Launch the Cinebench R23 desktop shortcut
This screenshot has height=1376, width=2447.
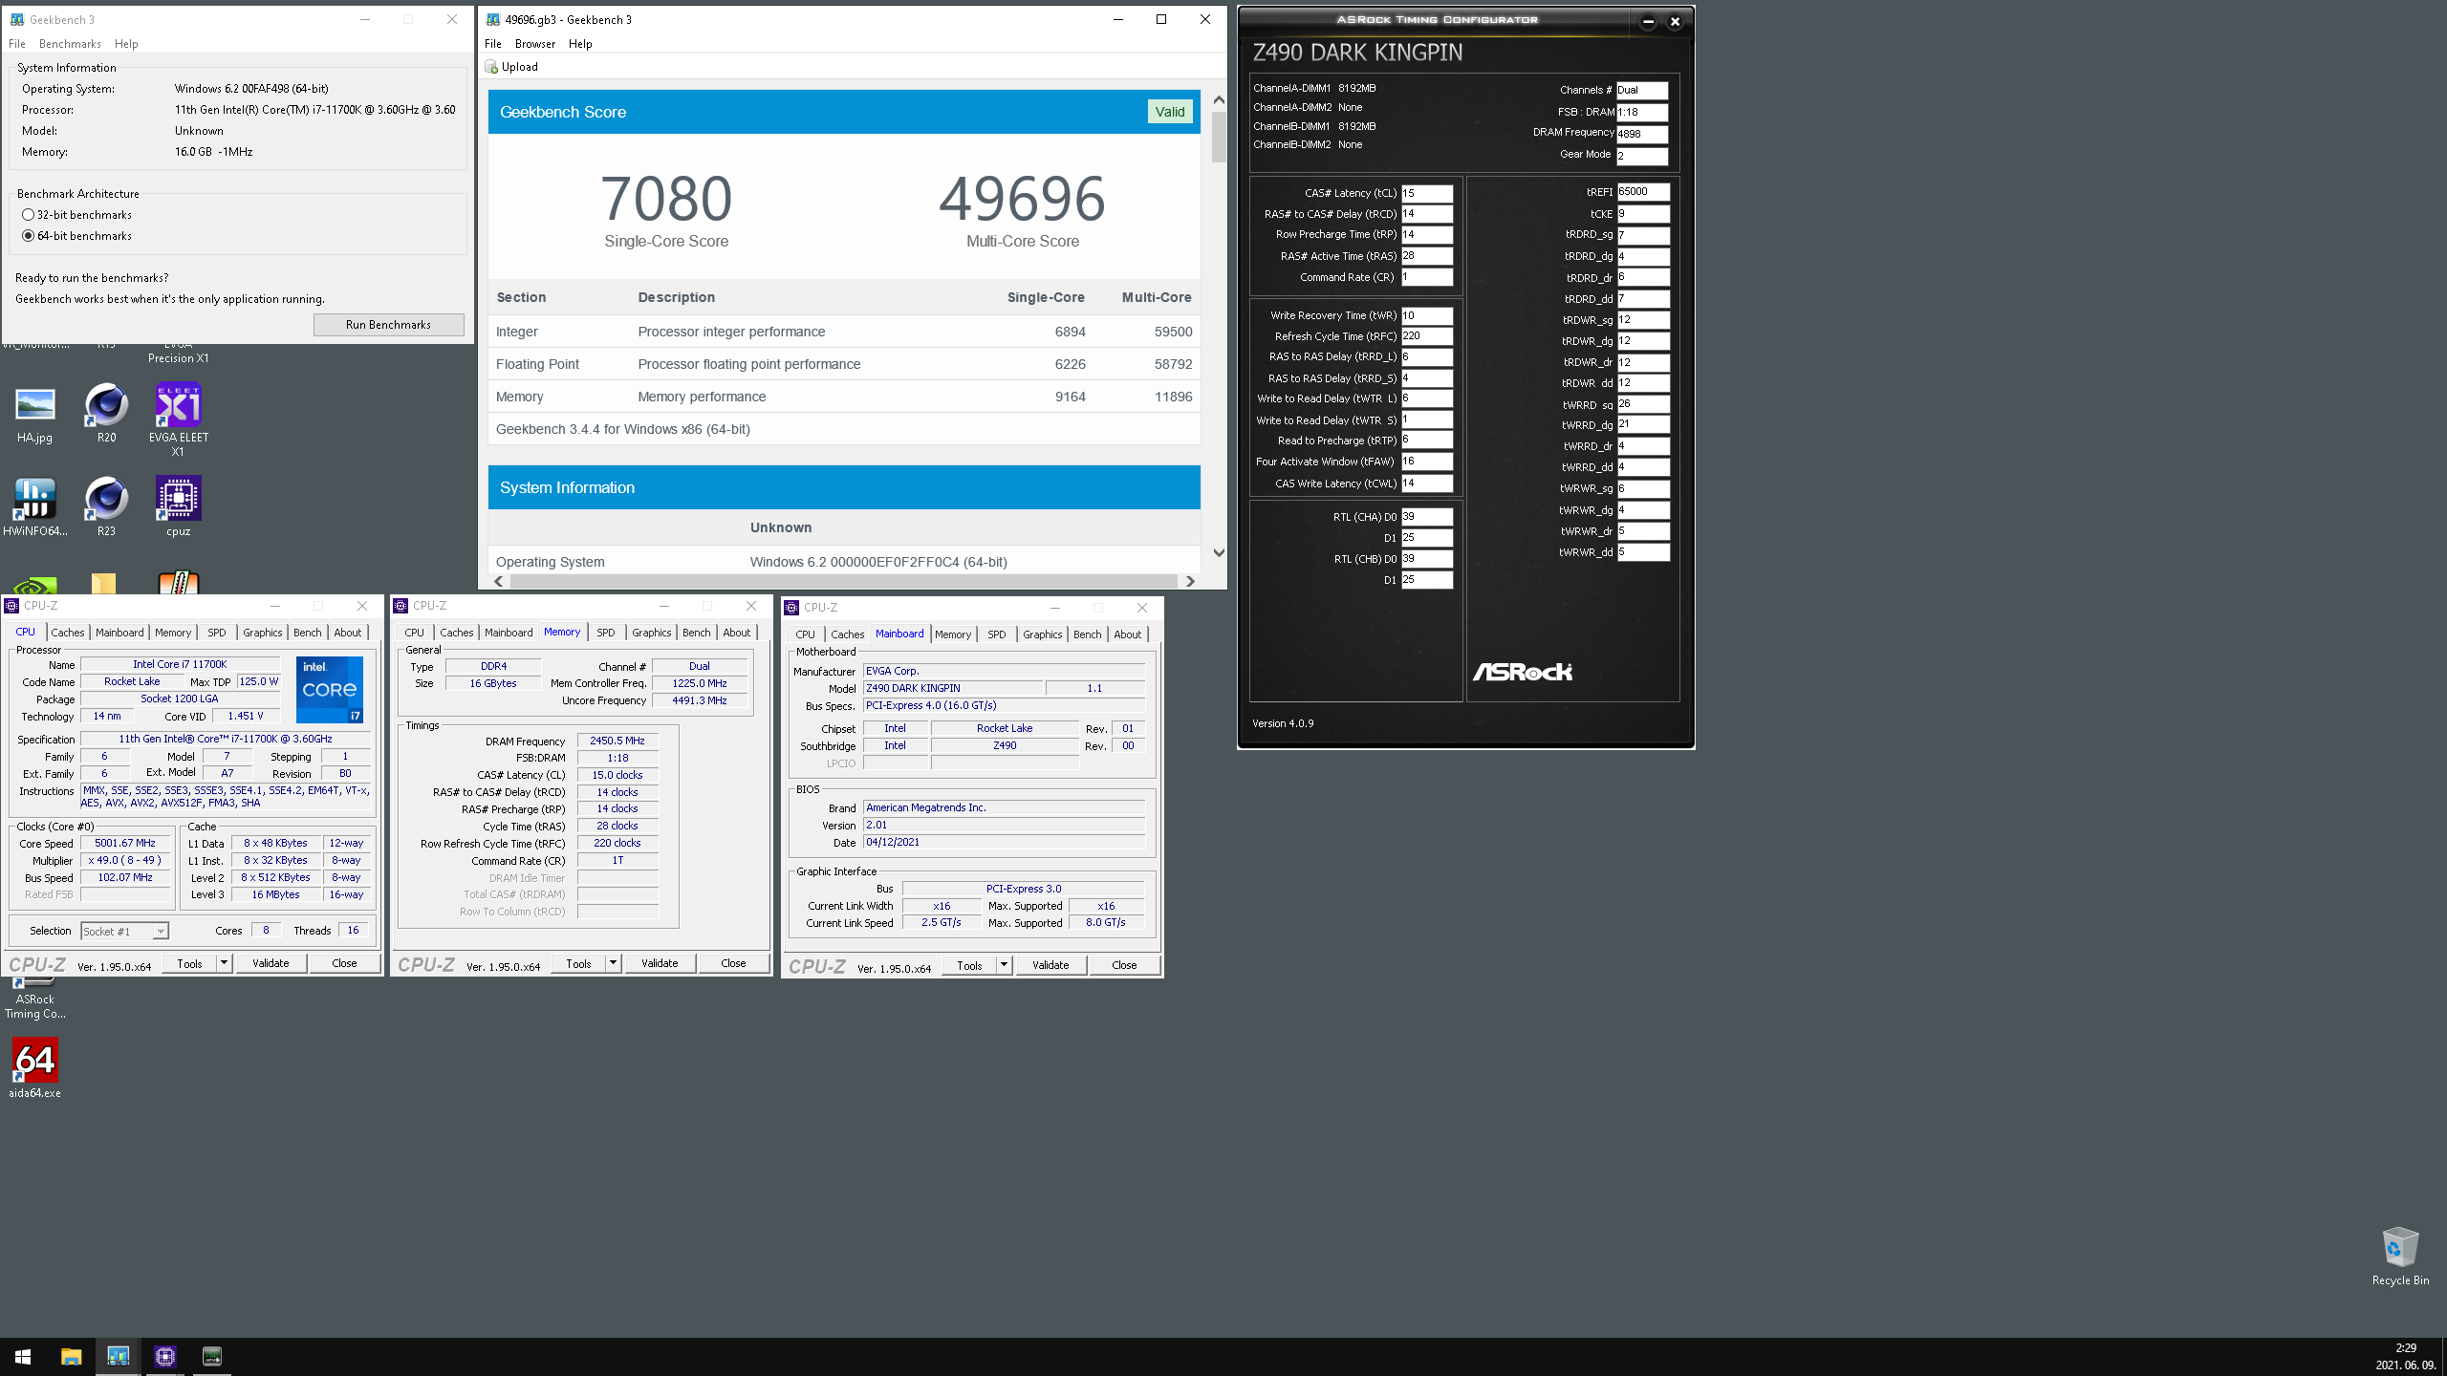click(106, 507)
